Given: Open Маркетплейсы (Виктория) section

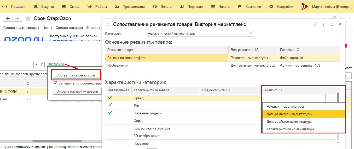Looking at the screenshot, I should (332, 7).
